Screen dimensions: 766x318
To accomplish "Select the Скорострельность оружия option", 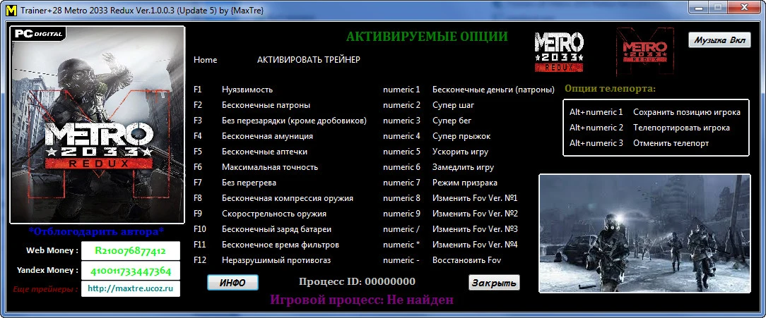I will pyautogui.click(x=274, y=214).
